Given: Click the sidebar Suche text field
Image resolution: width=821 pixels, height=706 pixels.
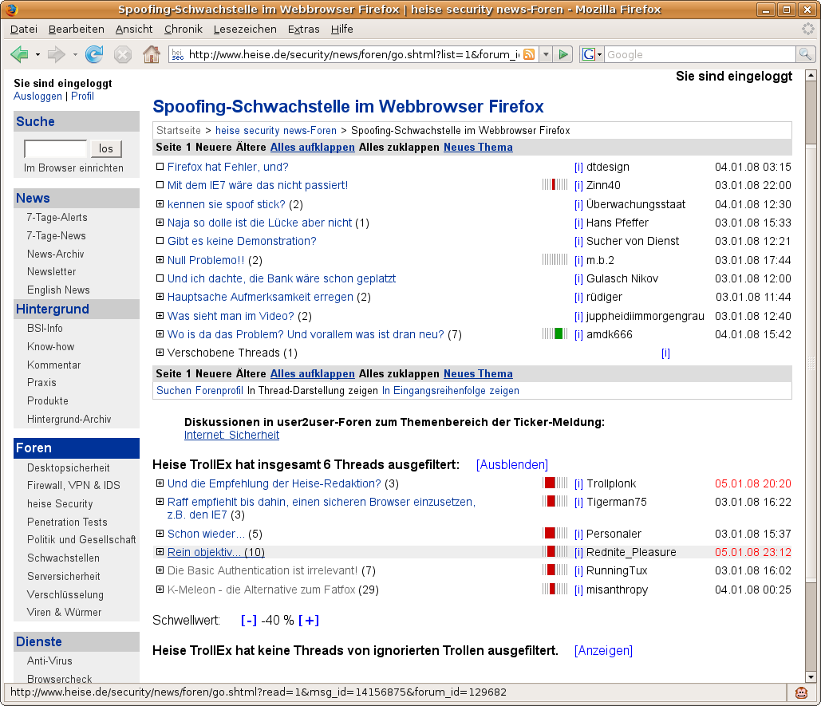Looking at the screenshot, I should coord(56,148).
